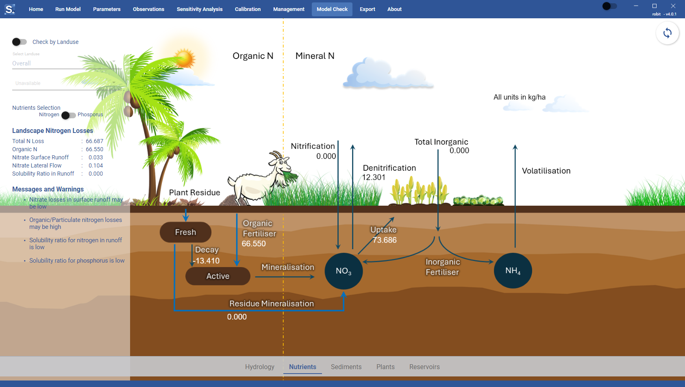The width and height of the screenshot is (685, 387).
Task: Minimize the application window
Action: [636, 6]
